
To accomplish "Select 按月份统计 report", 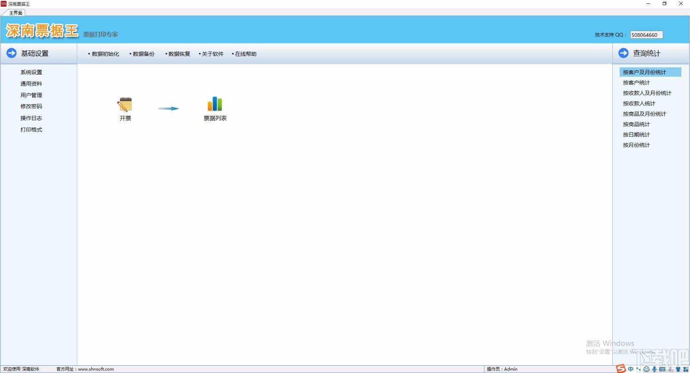I will coord(636,145).
